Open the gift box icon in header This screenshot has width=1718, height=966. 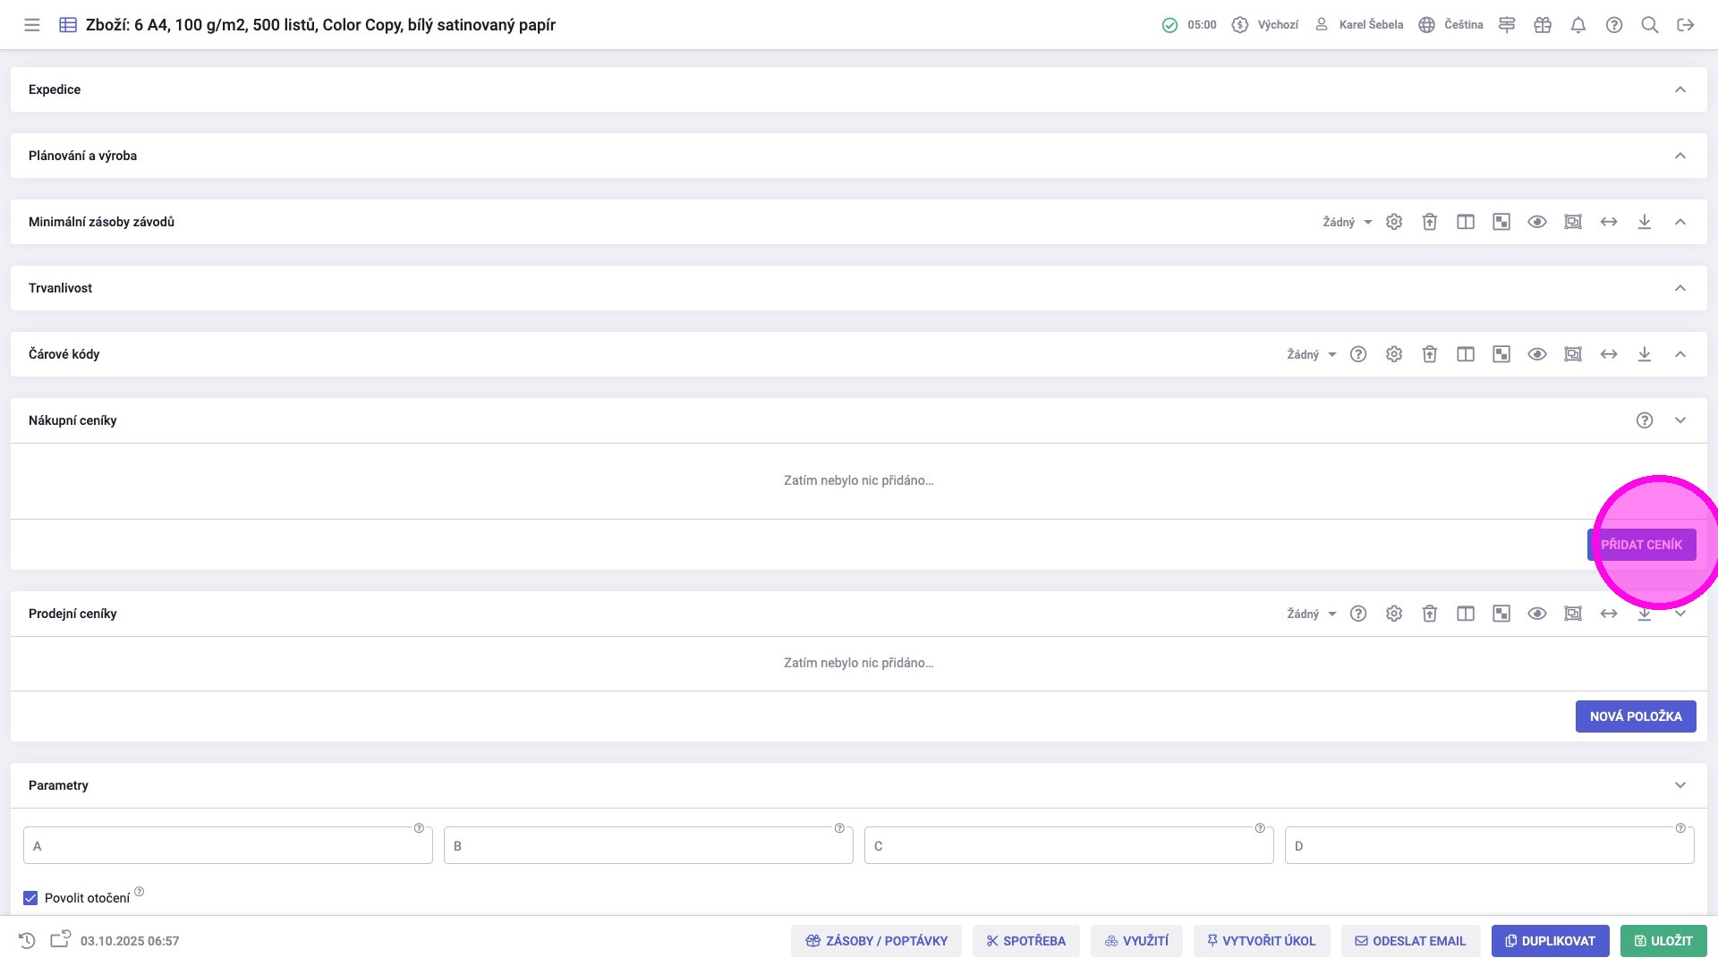[1543, 25]
